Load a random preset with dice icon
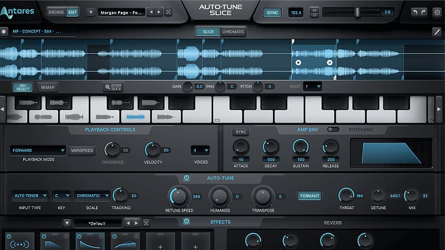445x250 pixels. click(x=169, y=12)
